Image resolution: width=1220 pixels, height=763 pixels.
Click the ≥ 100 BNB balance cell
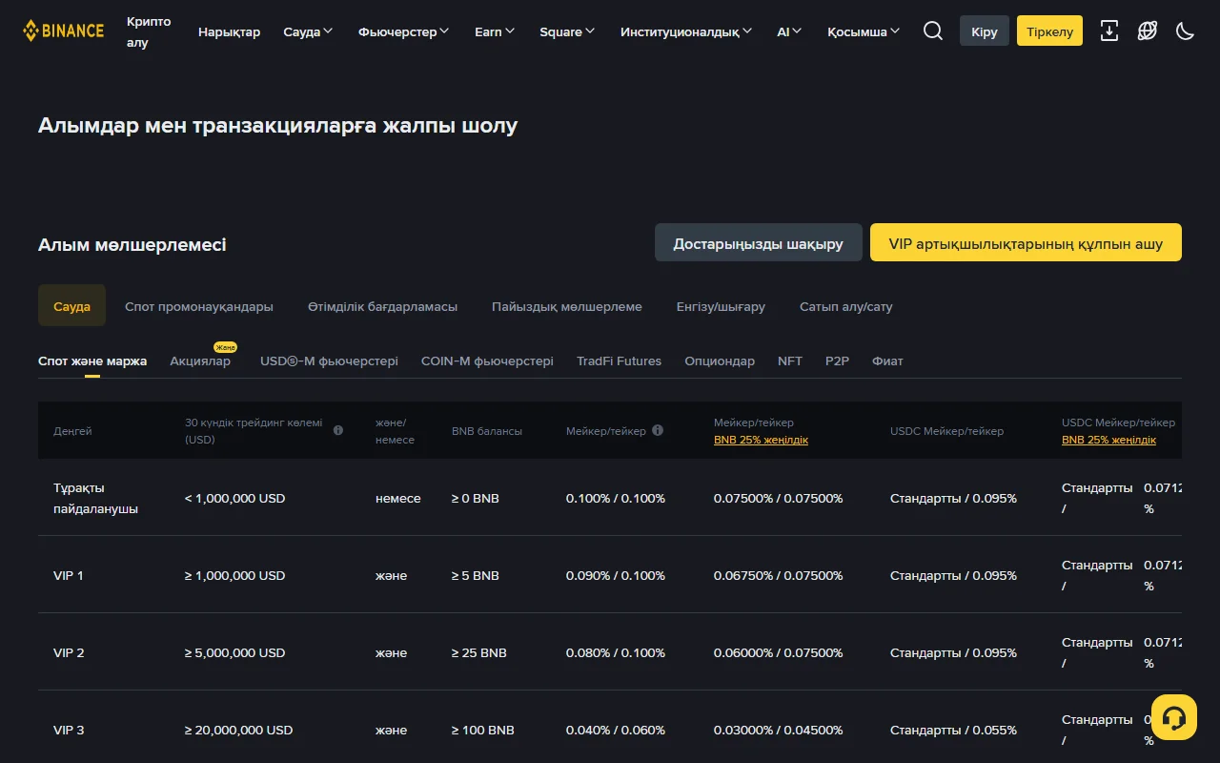(x=482, y=730)
